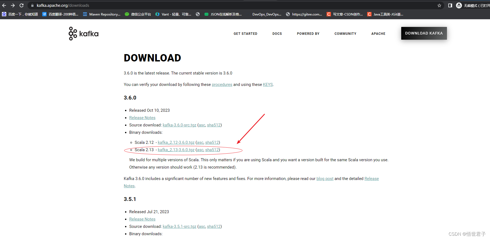Open the DOCS menu
Image resolution: width=490 pixels, height=239 pixels.
[277, 34]
